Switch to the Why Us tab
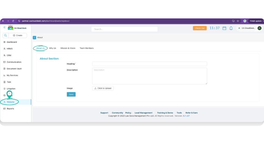264x150 pixels. tap(53, 48)
